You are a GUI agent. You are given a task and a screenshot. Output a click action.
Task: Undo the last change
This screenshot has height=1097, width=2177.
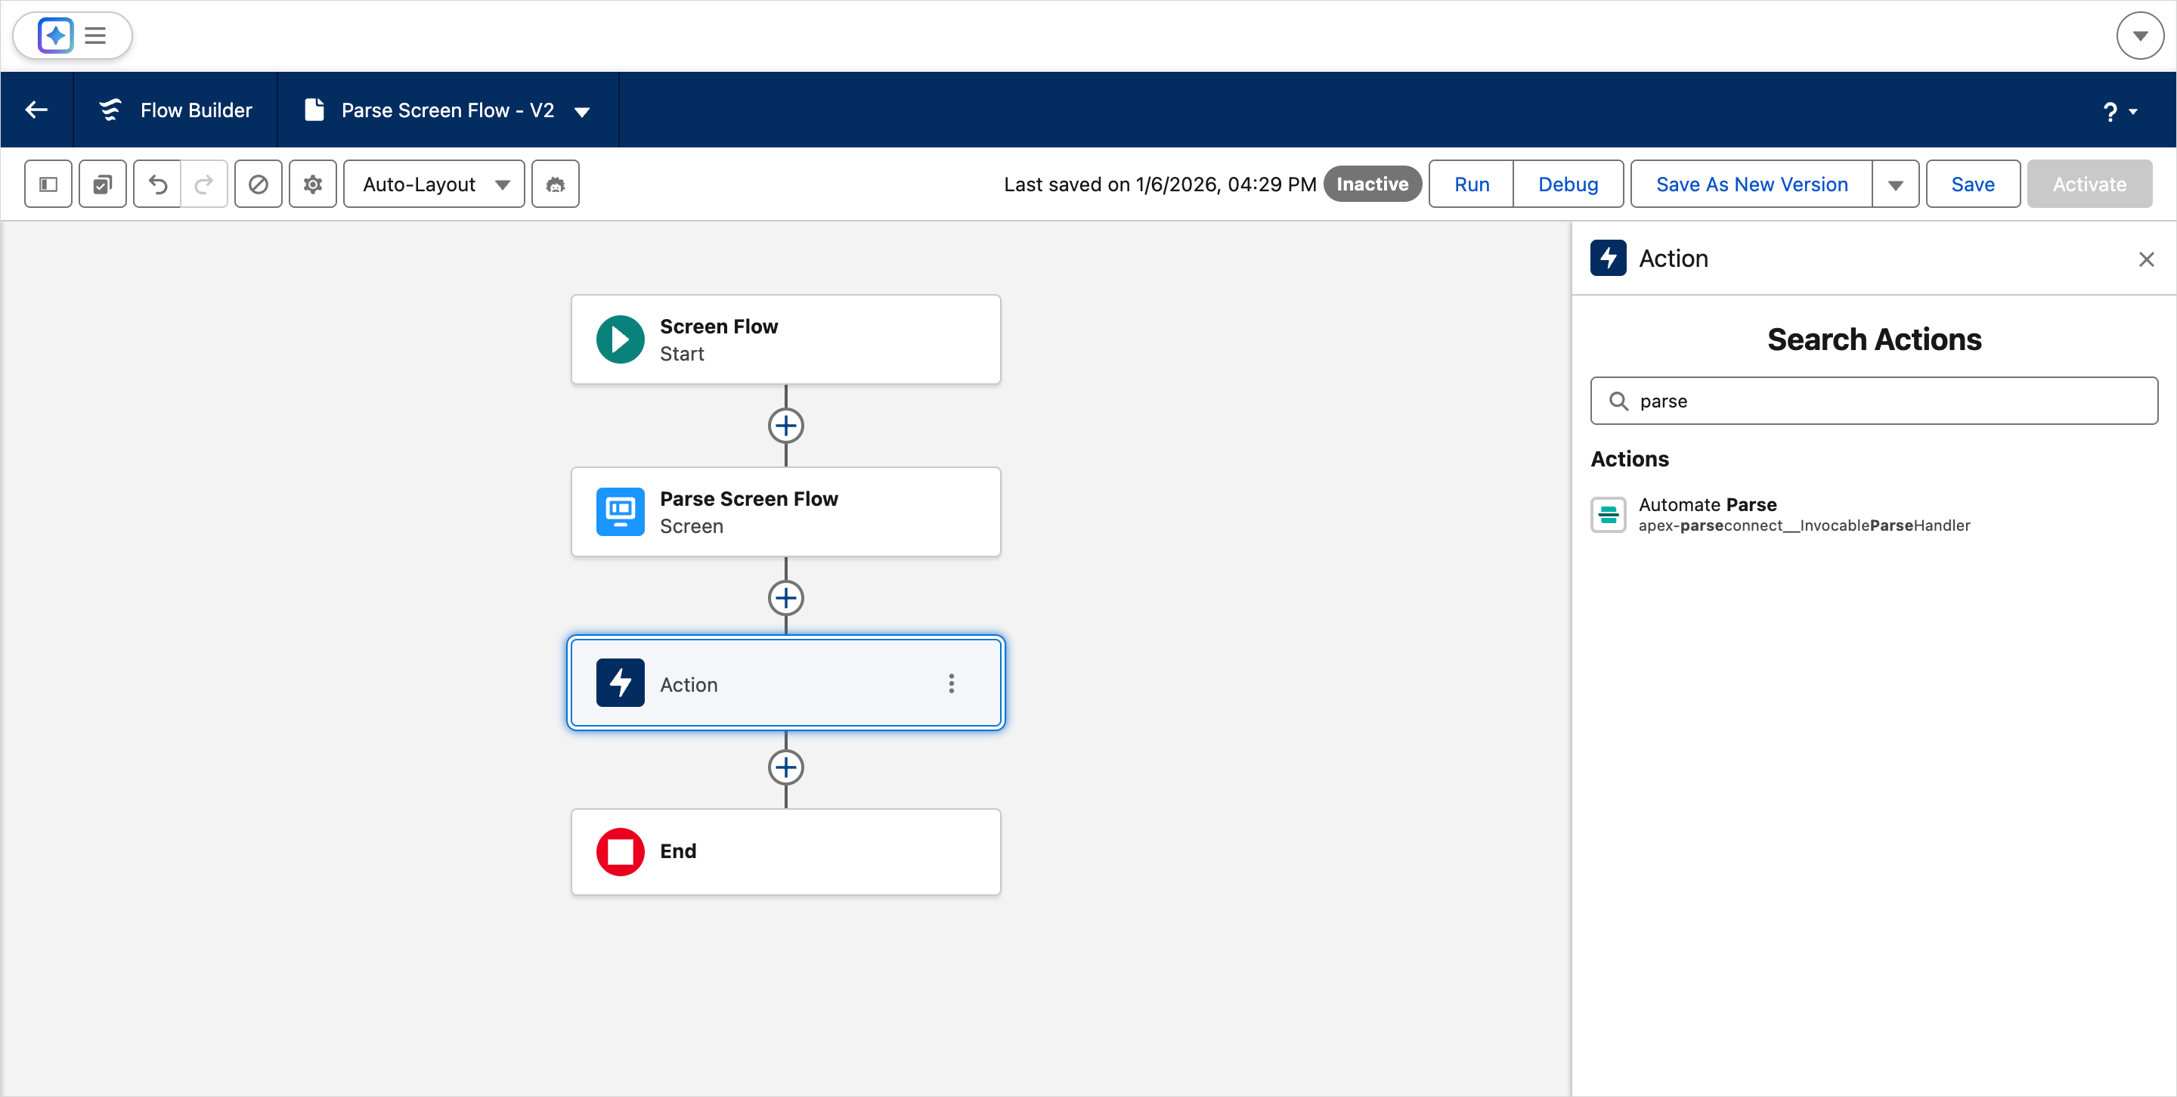pos(157,184)
